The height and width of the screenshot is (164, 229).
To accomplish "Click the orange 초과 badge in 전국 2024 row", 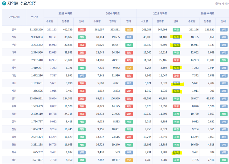I will (129, 30).
